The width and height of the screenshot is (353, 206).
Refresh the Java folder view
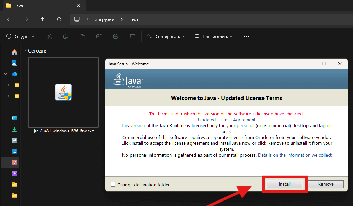click(59, 19)
